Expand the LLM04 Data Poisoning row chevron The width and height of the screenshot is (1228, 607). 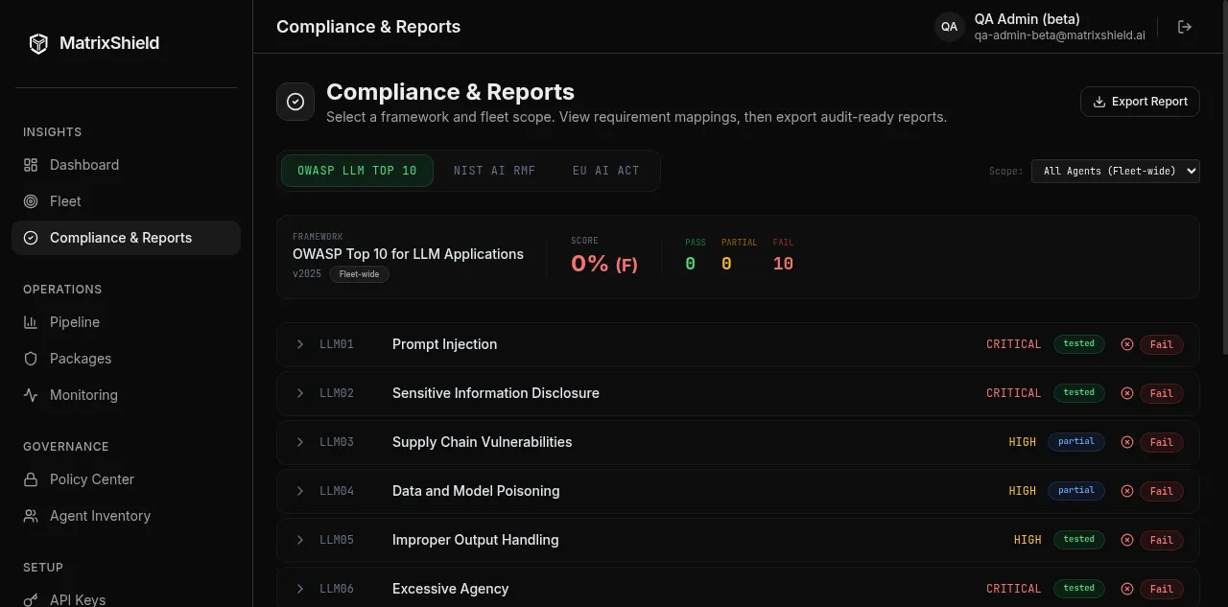[300, 491]
